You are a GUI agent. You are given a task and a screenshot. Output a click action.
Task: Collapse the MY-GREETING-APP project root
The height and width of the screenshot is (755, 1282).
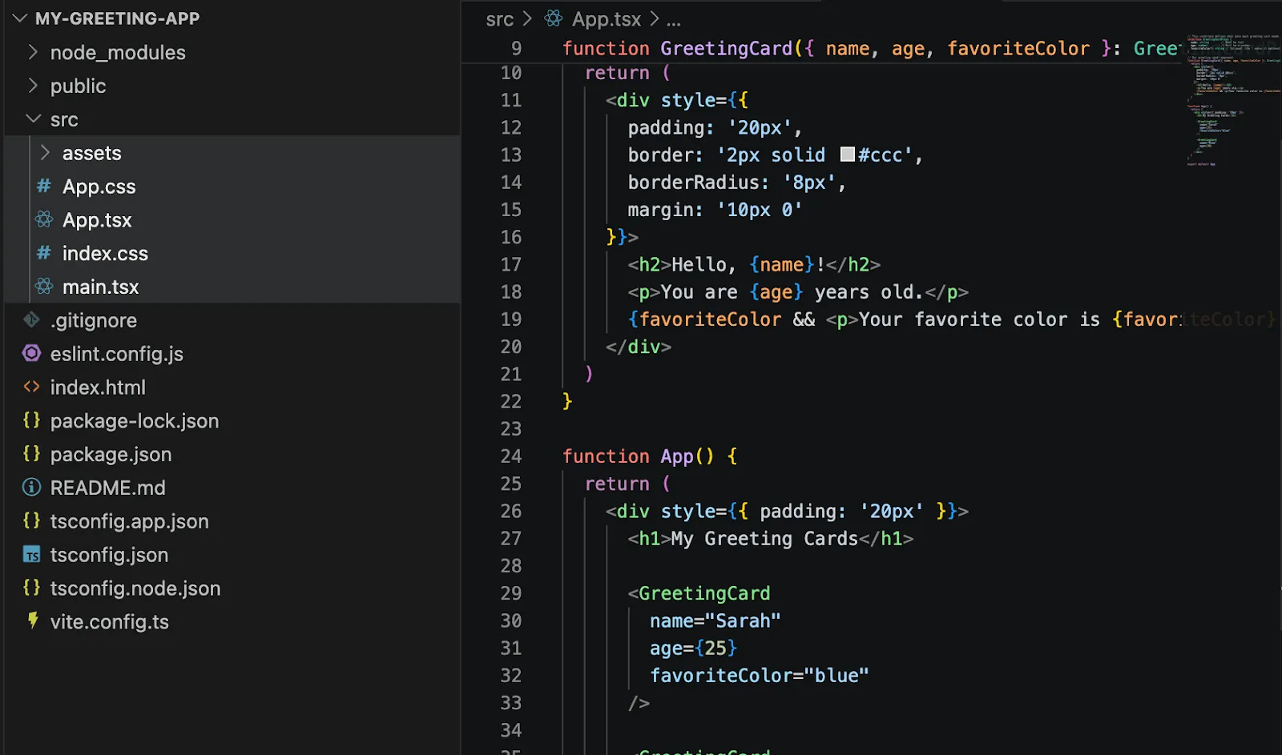point(20,18)
